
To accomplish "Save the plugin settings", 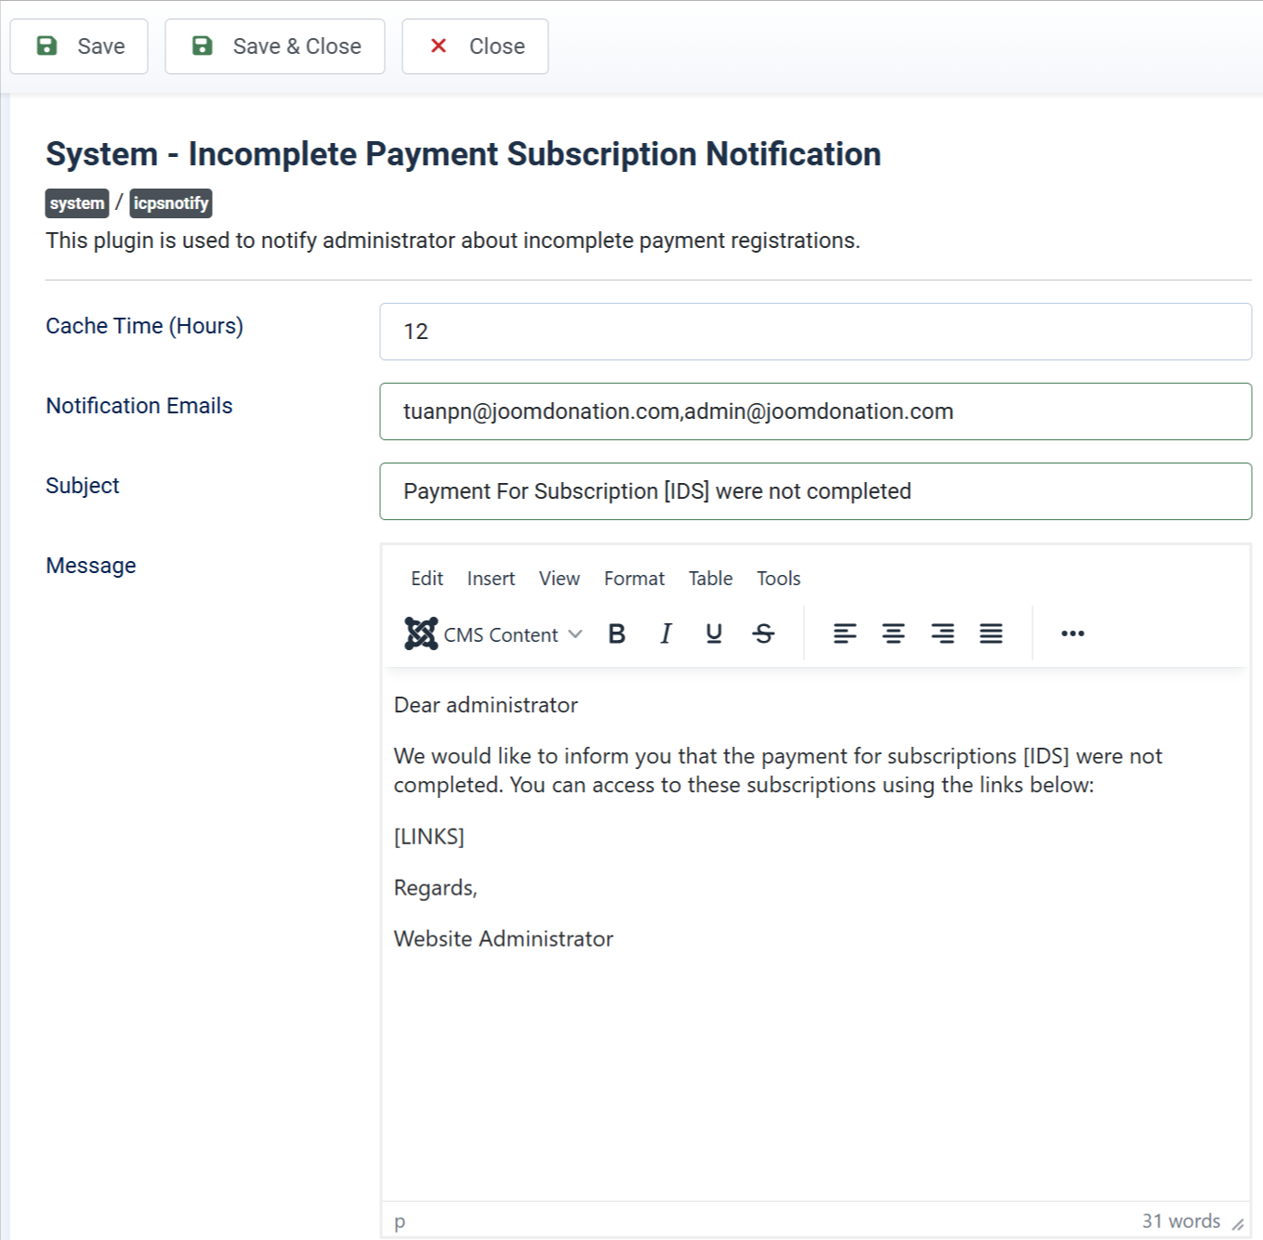I will point(79,46).
